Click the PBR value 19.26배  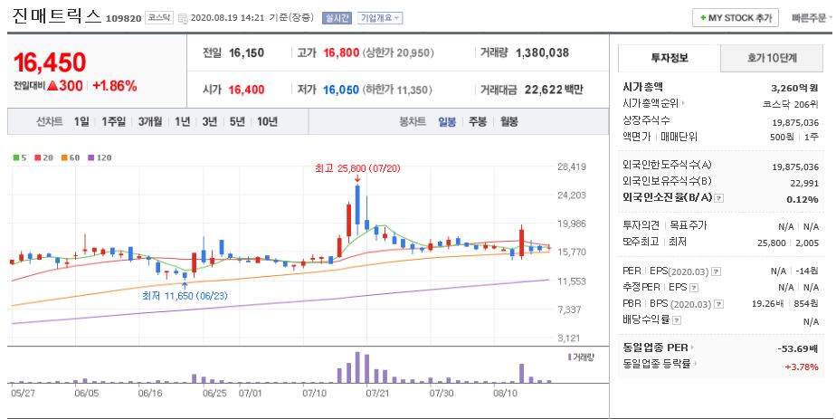[768, 304]
